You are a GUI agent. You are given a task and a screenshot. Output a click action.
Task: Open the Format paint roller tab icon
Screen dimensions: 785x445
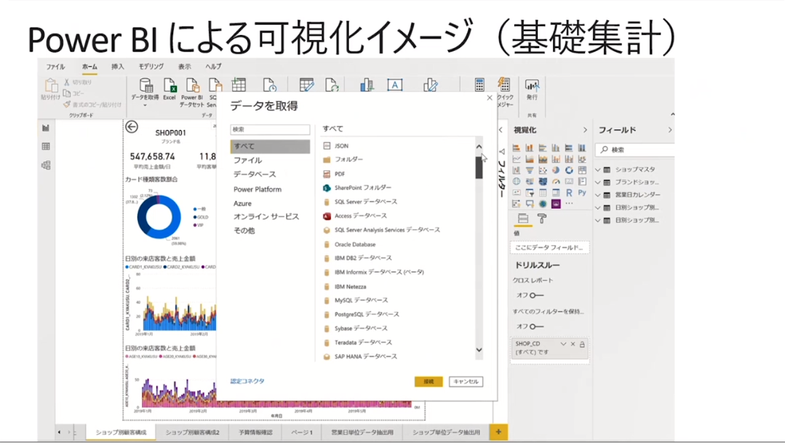[542, 219]
